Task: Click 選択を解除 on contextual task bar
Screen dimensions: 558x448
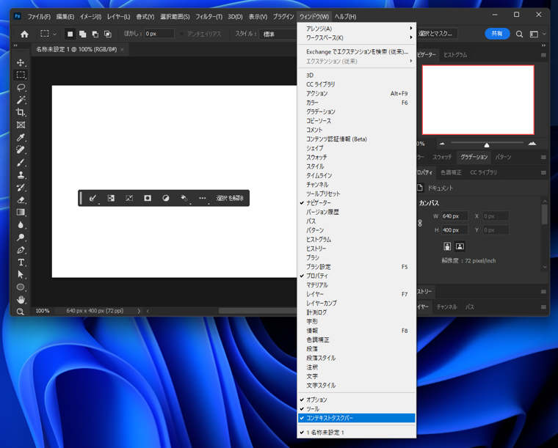Action: pos(229,198)
